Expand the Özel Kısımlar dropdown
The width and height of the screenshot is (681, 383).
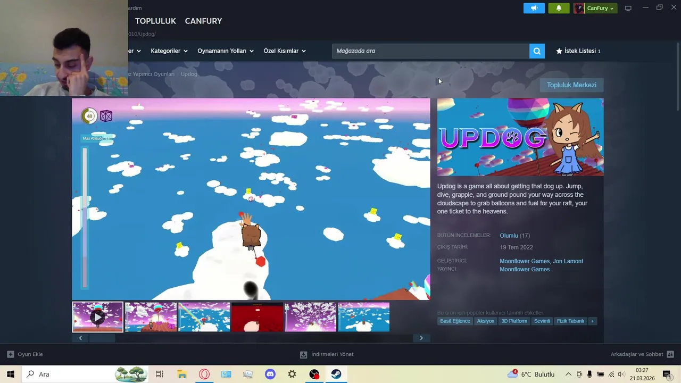285,51
